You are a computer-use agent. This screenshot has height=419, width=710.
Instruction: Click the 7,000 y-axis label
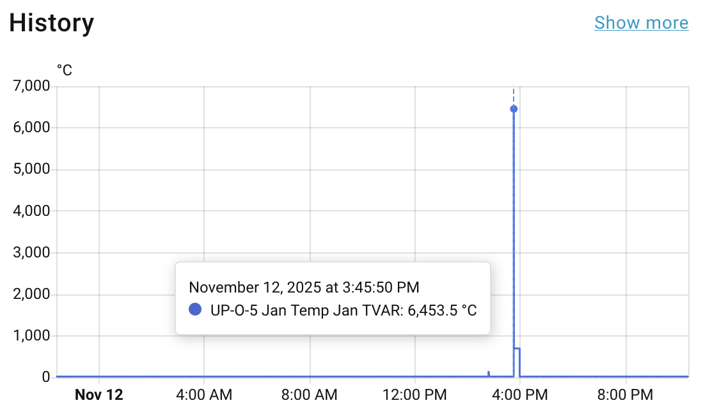pyautogui.click(x=31, y=86)
